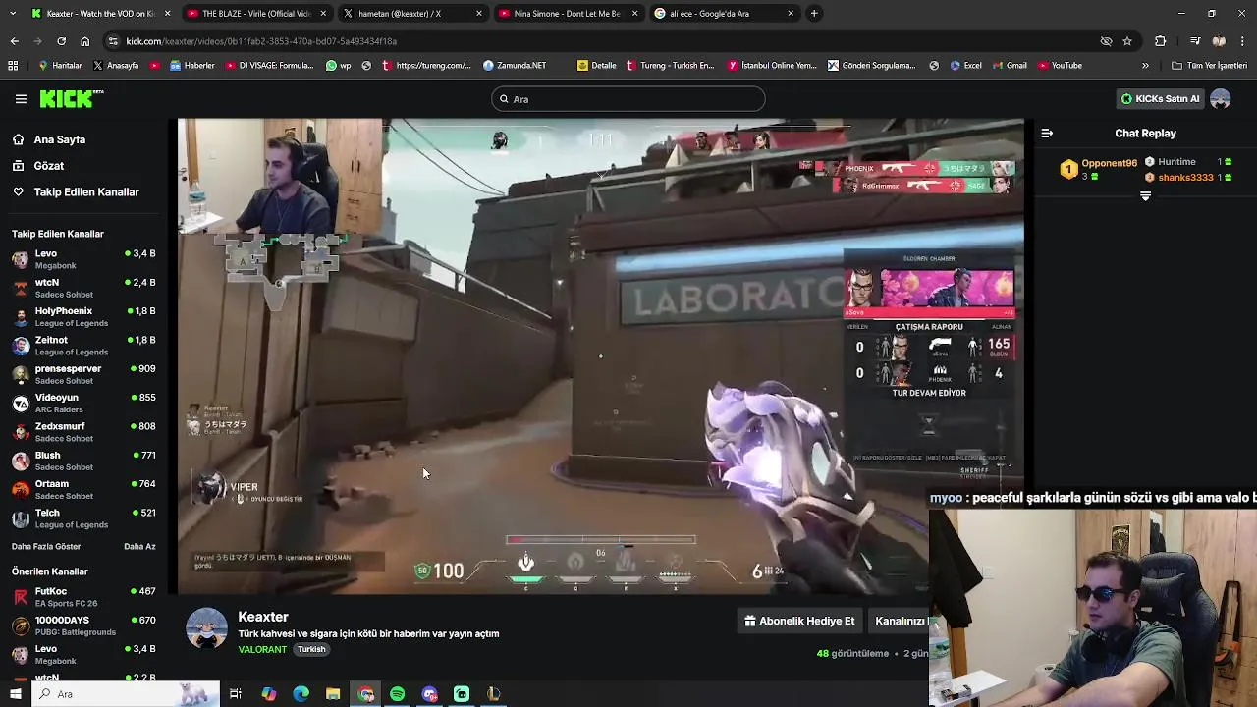Collapse the Chat Replay panel icon
The height and width of the screenshot is (707, 1257).
1047,134
